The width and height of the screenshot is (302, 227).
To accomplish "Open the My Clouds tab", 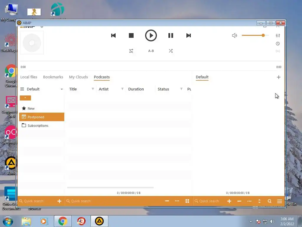I will pyautogui.click(x=78, y=77).
